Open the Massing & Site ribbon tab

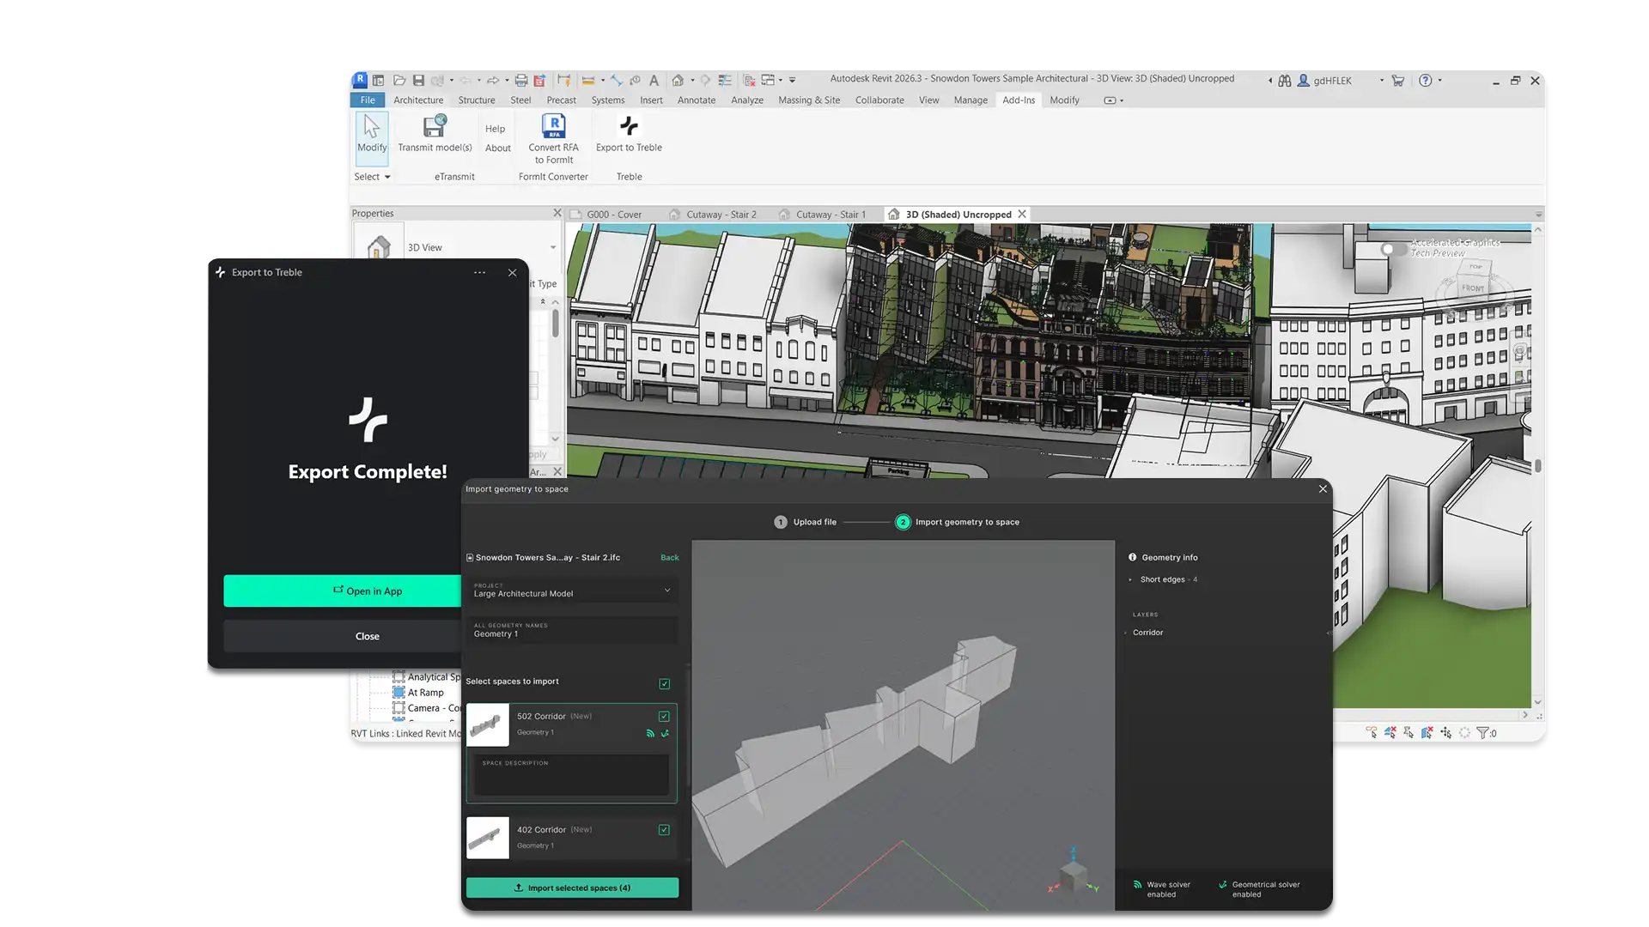[808, 100]
